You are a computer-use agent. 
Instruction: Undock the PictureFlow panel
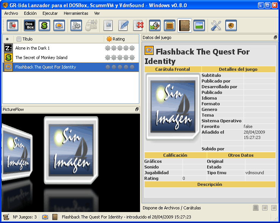click(137, 109)
